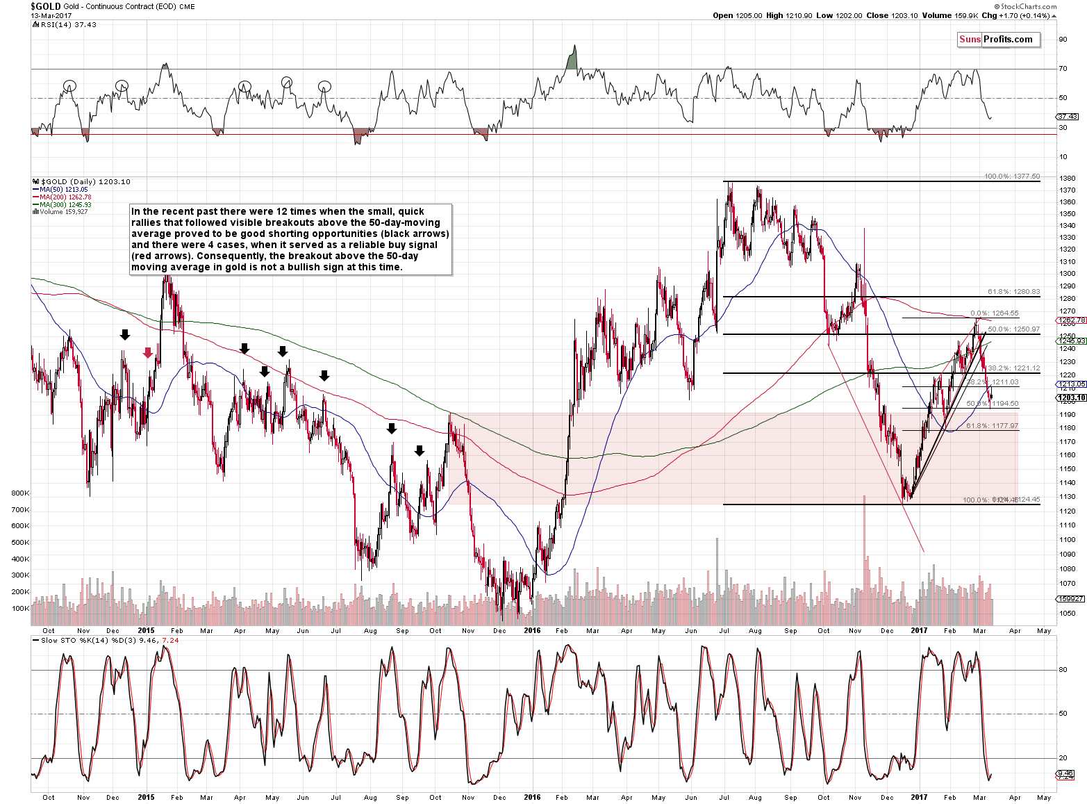Click the '100.0%: 1377.50' Fibonacci label

click(1012, 177)
